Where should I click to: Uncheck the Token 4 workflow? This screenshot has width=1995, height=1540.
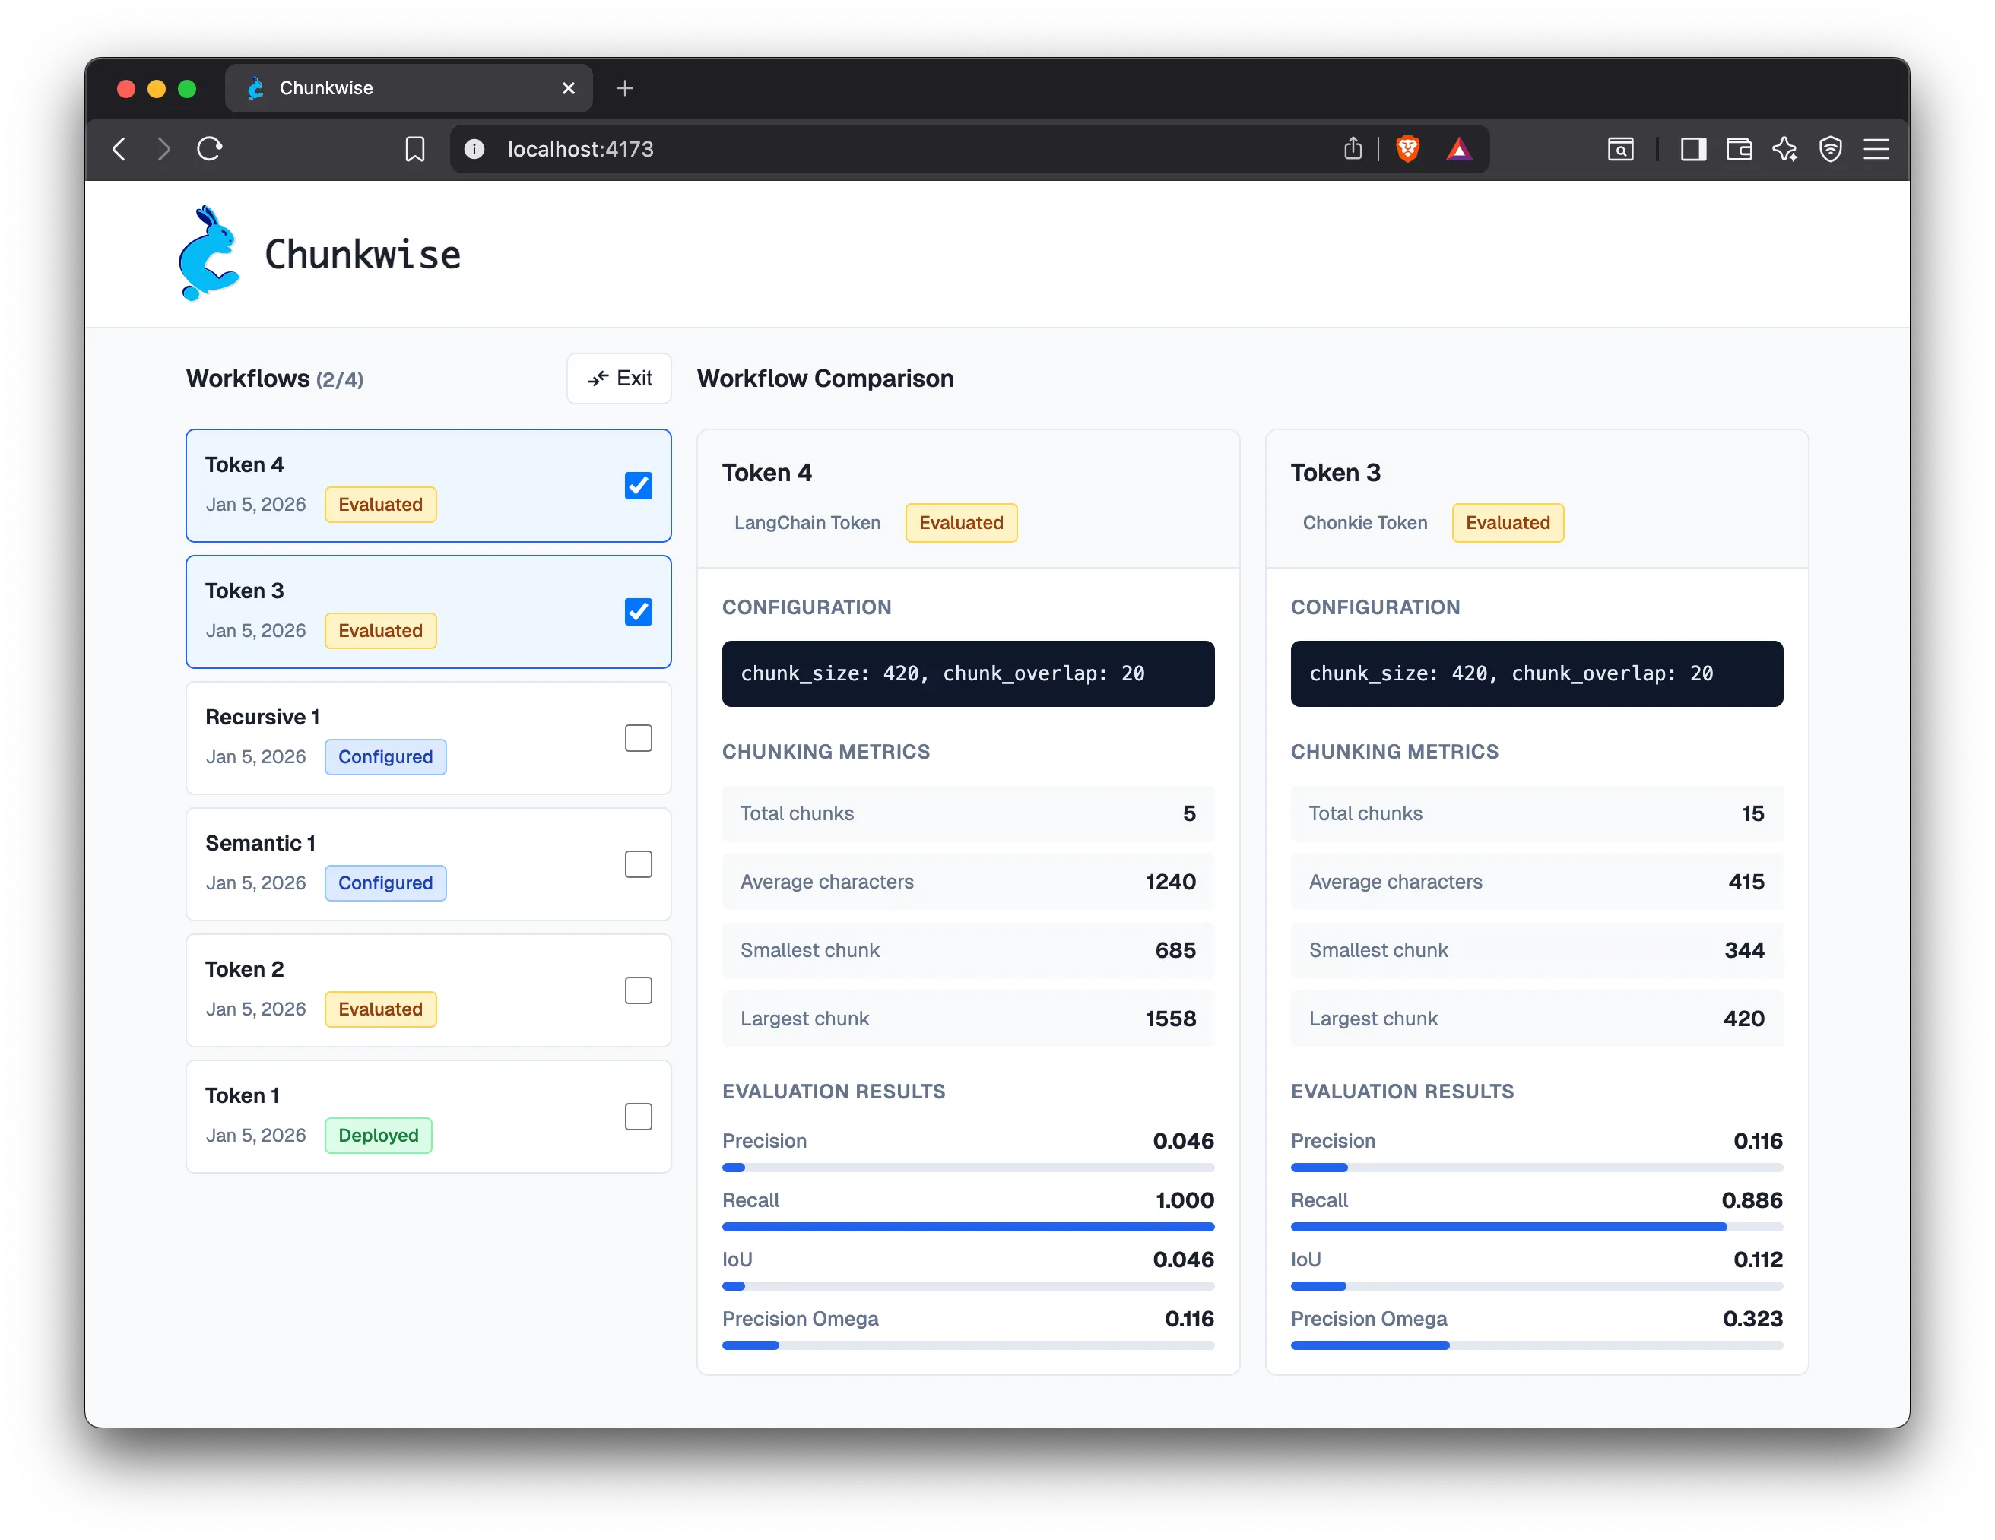638,485
